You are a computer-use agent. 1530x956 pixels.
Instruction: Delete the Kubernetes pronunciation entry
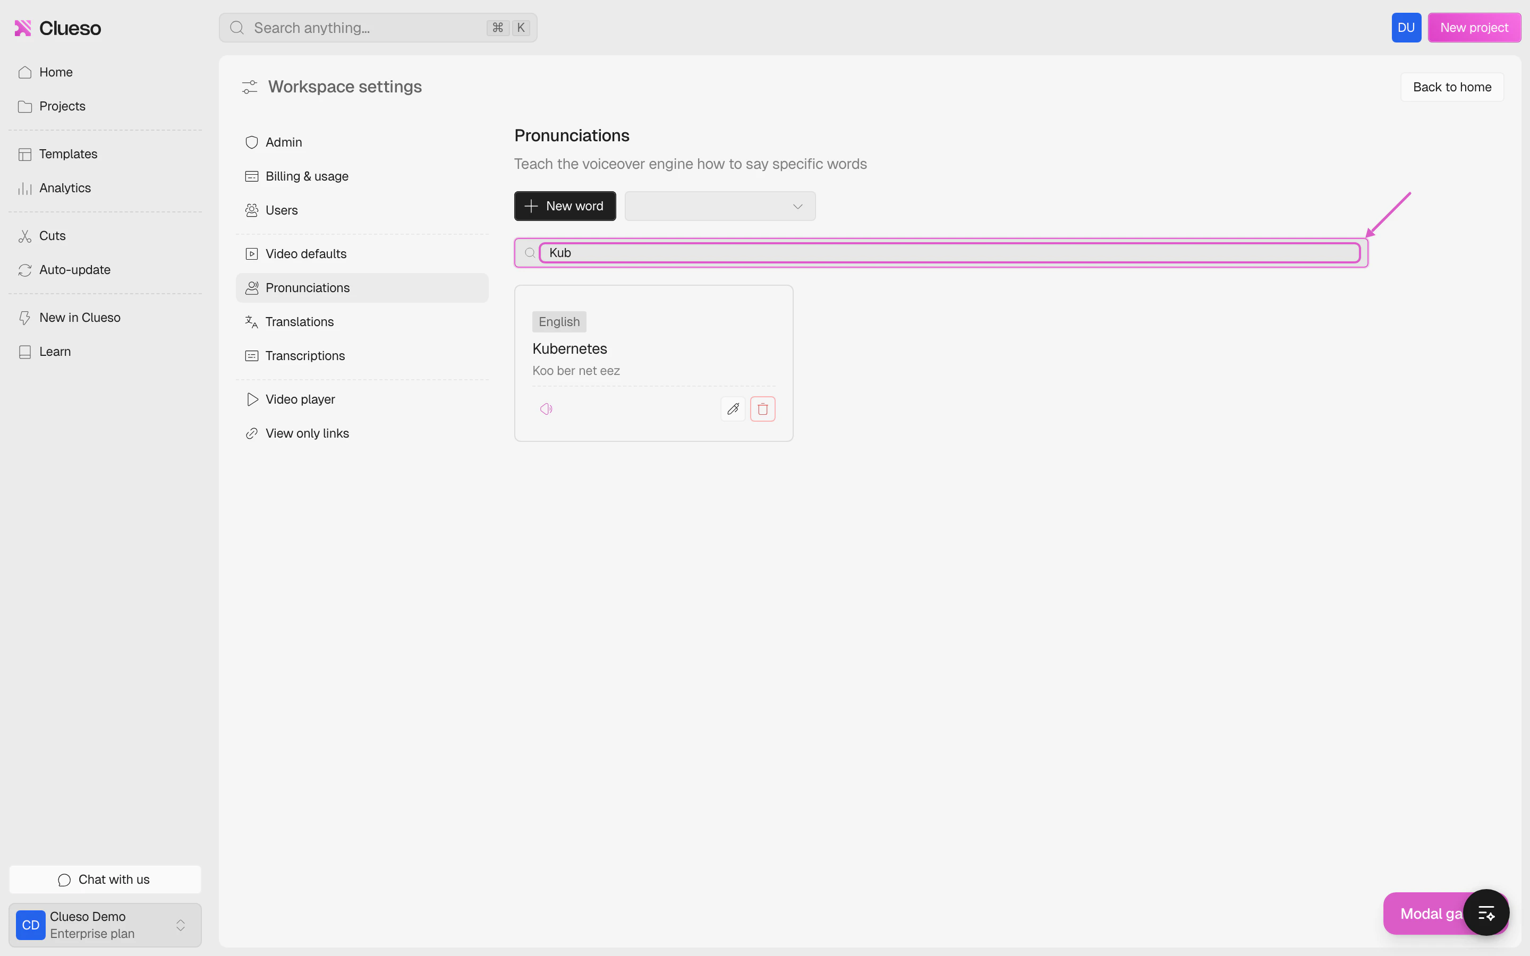[762, 409]
